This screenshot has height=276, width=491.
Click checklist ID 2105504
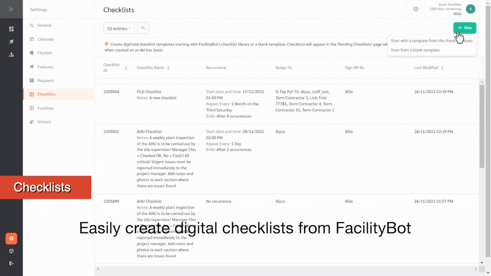pos(111,92)
